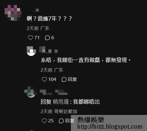Like the reply with 25 likes
The width and height of the screenshot is (147, 131).
pos(44,121)
